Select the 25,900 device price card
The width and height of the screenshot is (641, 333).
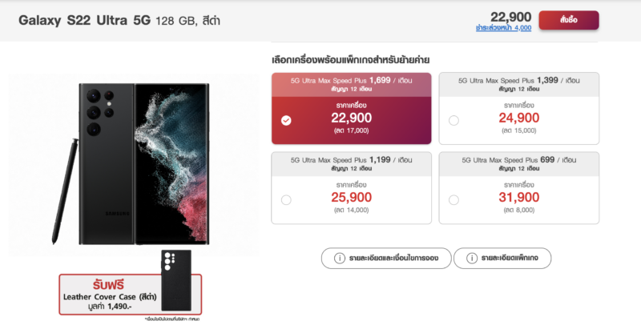tap(351, 188)
